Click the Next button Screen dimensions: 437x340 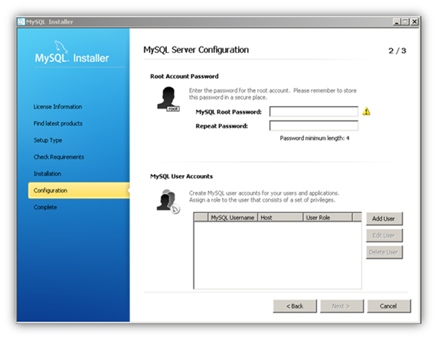[341, 306]
